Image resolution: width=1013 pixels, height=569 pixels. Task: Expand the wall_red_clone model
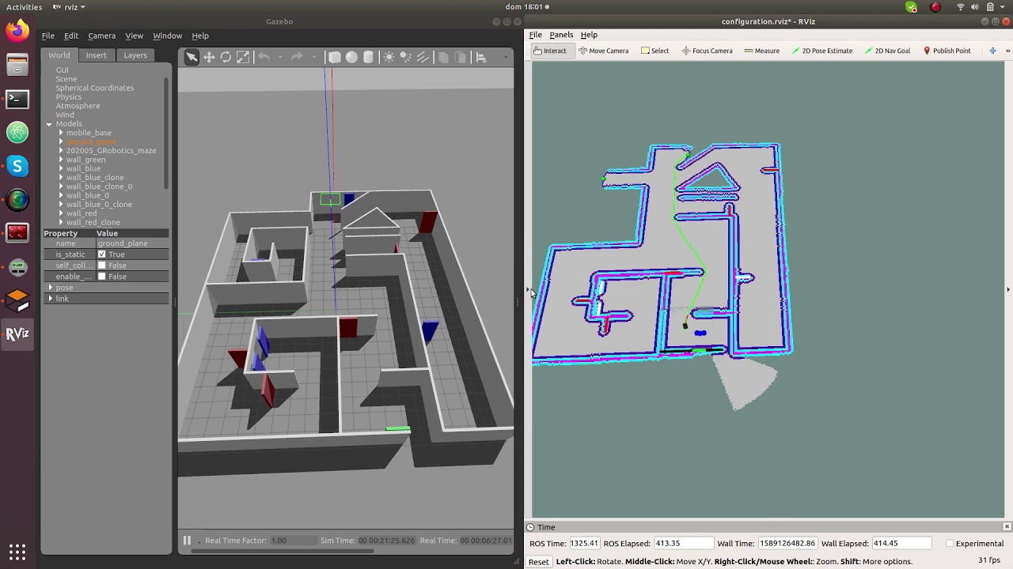(x=61, y=222)
